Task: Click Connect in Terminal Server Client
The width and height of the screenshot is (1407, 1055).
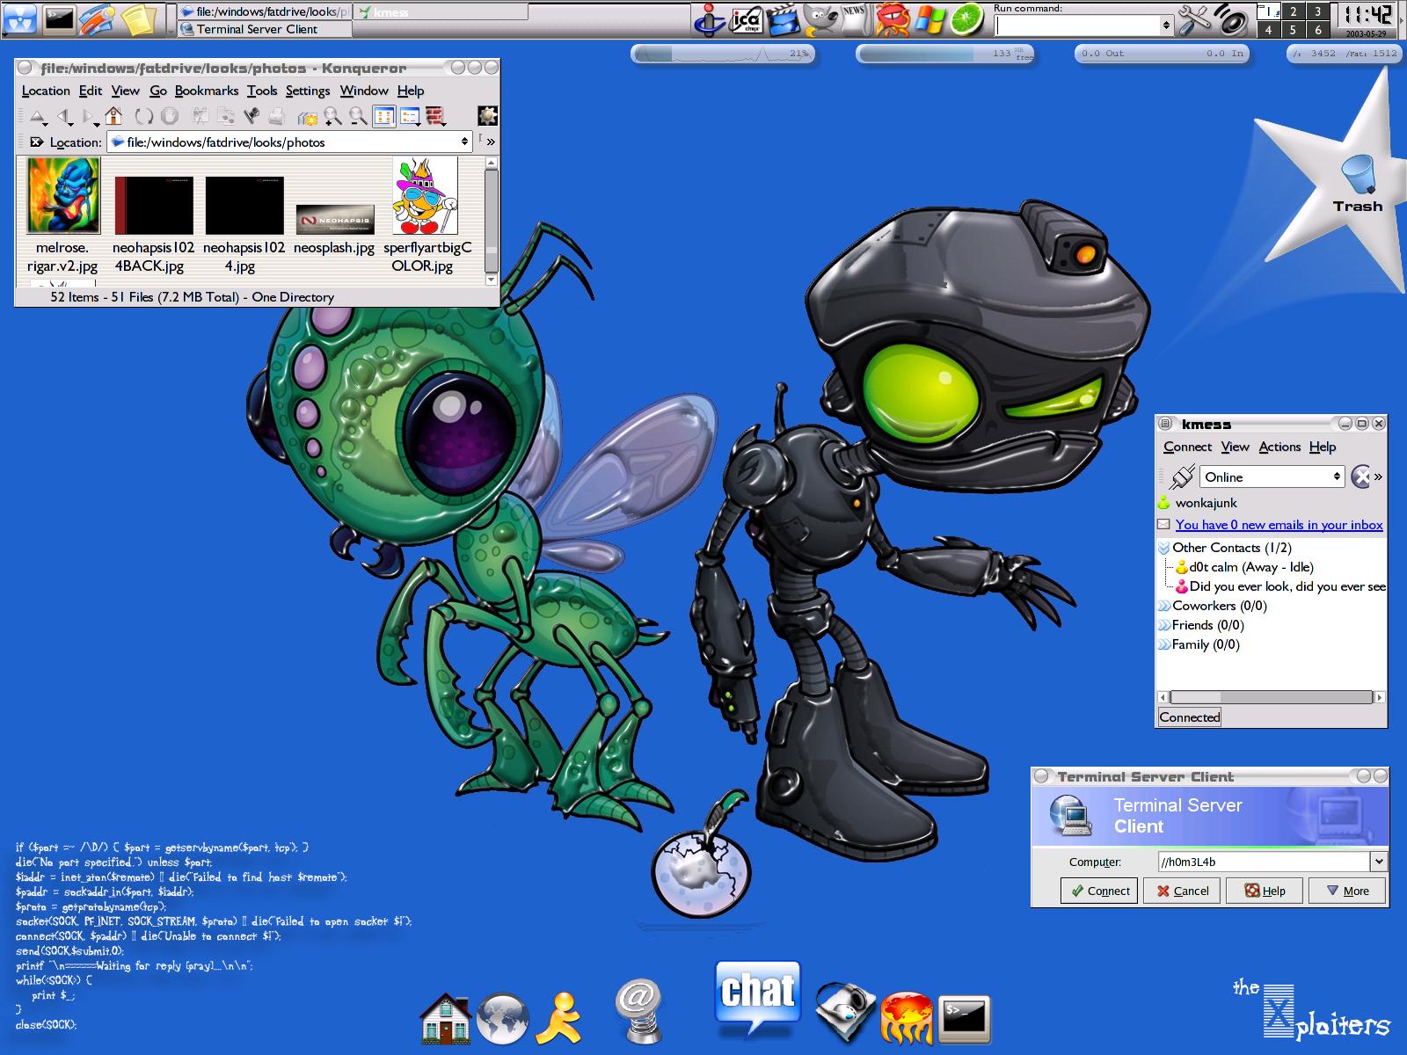Action: pyautogui.click(x=1099, y=891)
